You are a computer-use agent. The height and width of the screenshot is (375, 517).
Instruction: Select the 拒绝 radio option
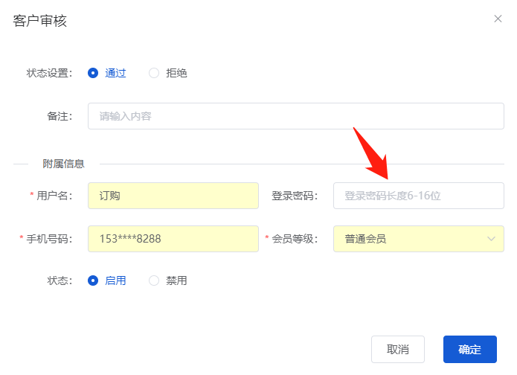pos(154,73)
